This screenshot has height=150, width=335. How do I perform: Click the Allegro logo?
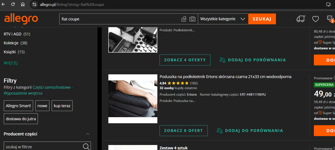tap(21, 19)
